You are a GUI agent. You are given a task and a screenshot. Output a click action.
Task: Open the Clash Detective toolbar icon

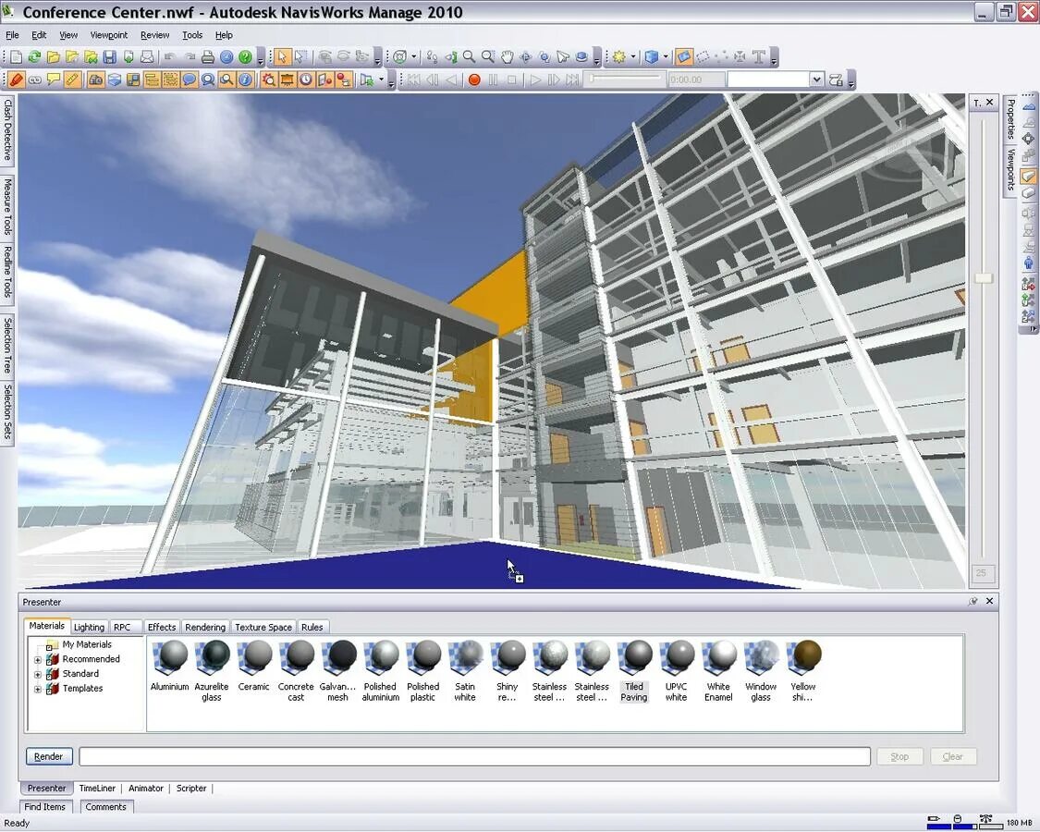(269, 80)
